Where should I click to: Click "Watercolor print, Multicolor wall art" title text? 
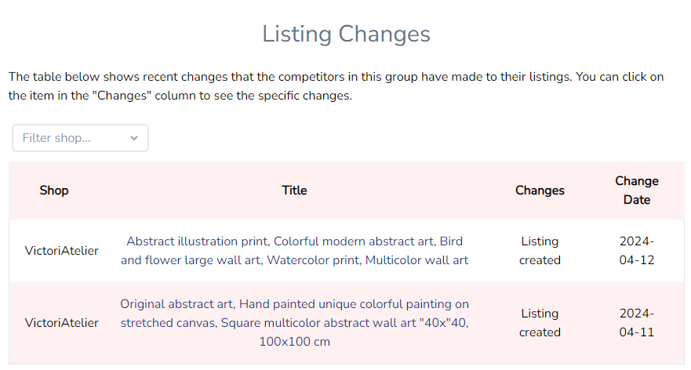coord(367,260)
